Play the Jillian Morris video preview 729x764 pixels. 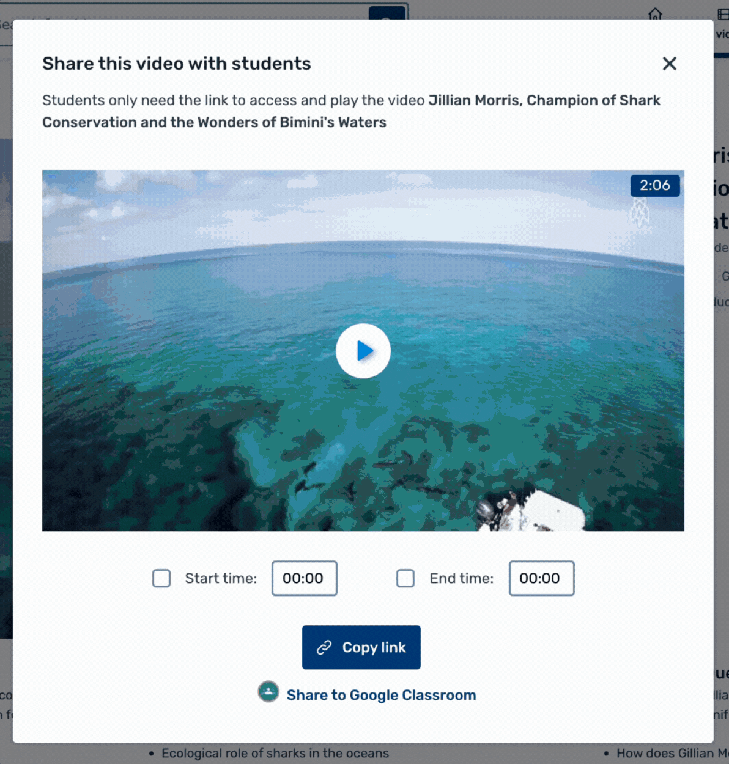(x=363, y=351)
